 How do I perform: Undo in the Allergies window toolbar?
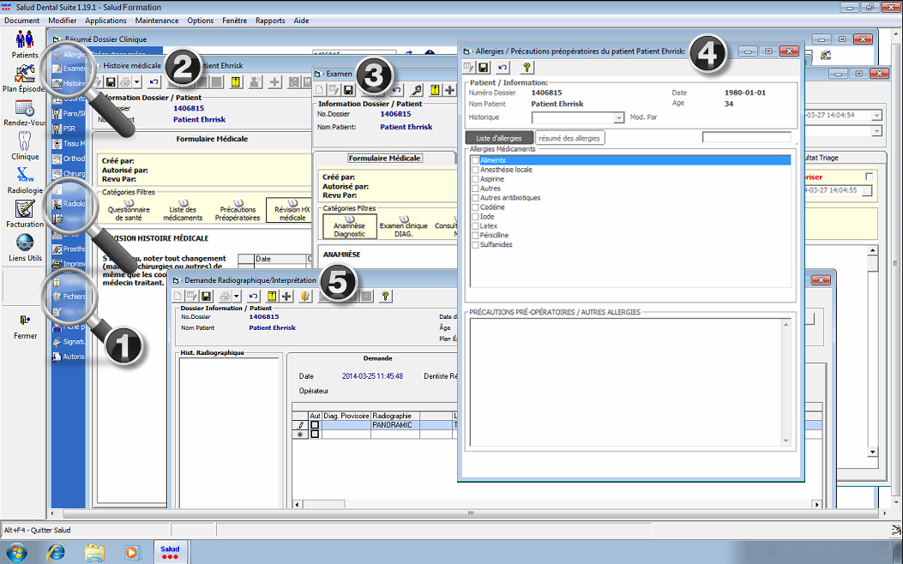tap(503, 68)
